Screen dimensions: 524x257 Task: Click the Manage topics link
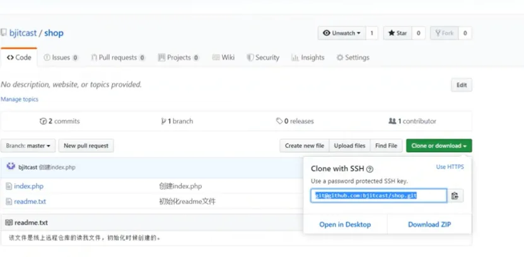click(20, 99)
